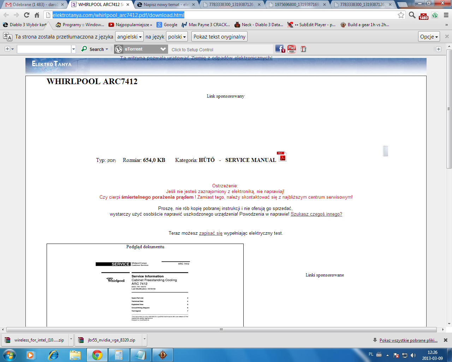This screenshot has width=452, height=362.
Task: Show hidden system tray icons
Action: (x=387, y=355)
